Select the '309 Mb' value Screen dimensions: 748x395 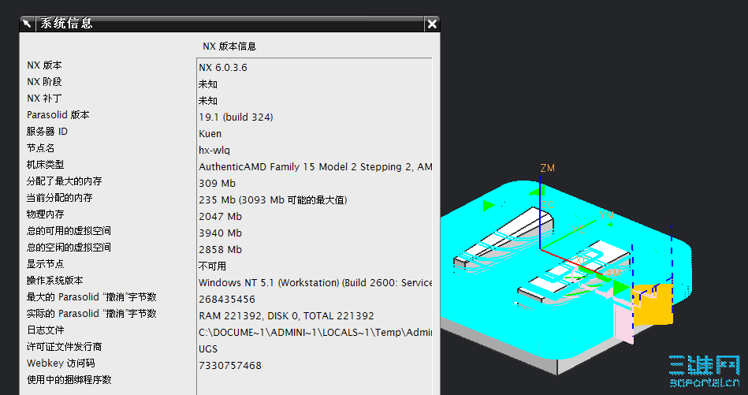(x=217, y=183)
